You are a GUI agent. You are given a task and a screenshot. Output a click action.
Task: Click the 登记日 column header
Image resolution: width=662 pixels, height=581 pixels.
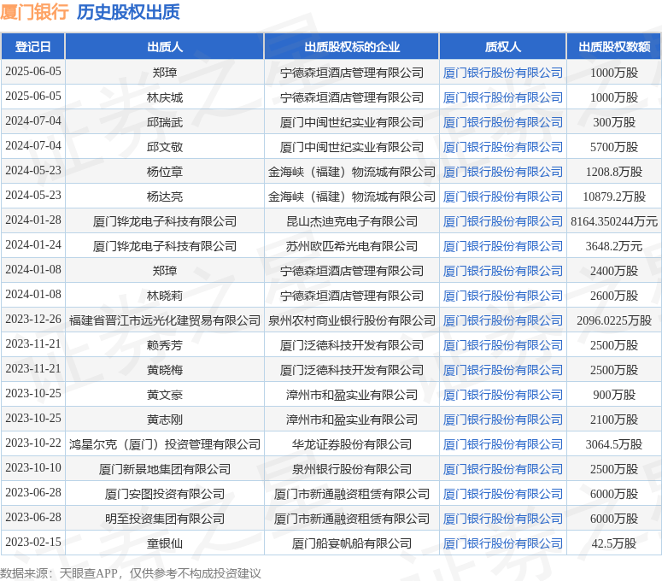[x=33, y=46]
